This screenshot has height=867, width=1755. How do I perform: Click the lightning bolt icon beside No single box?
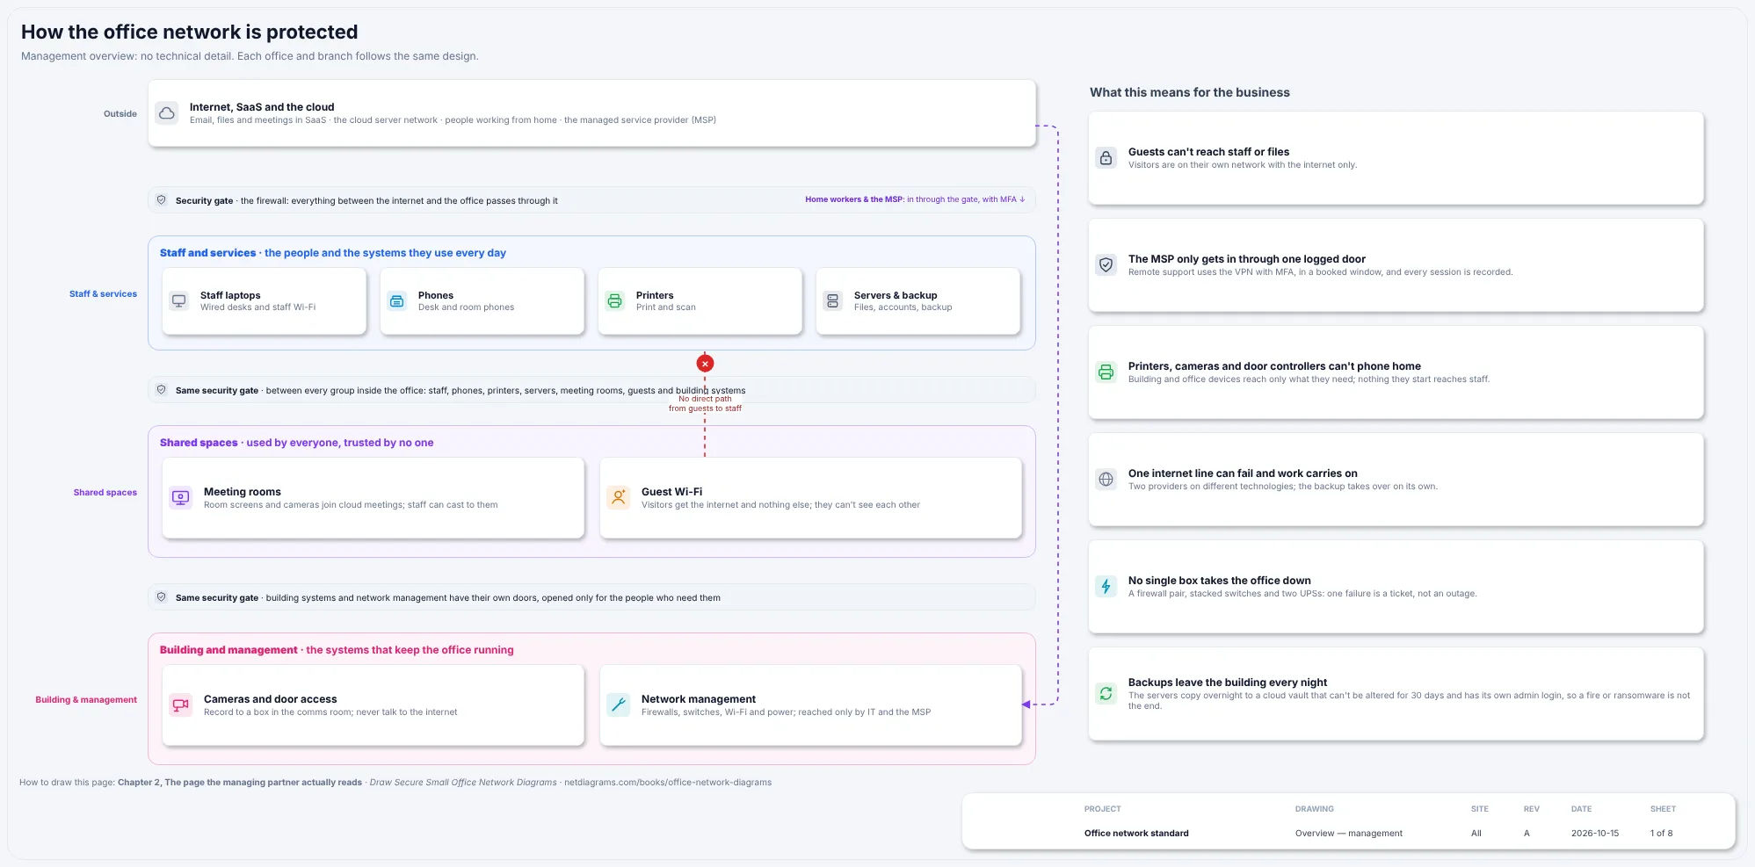coord(1106,587)
